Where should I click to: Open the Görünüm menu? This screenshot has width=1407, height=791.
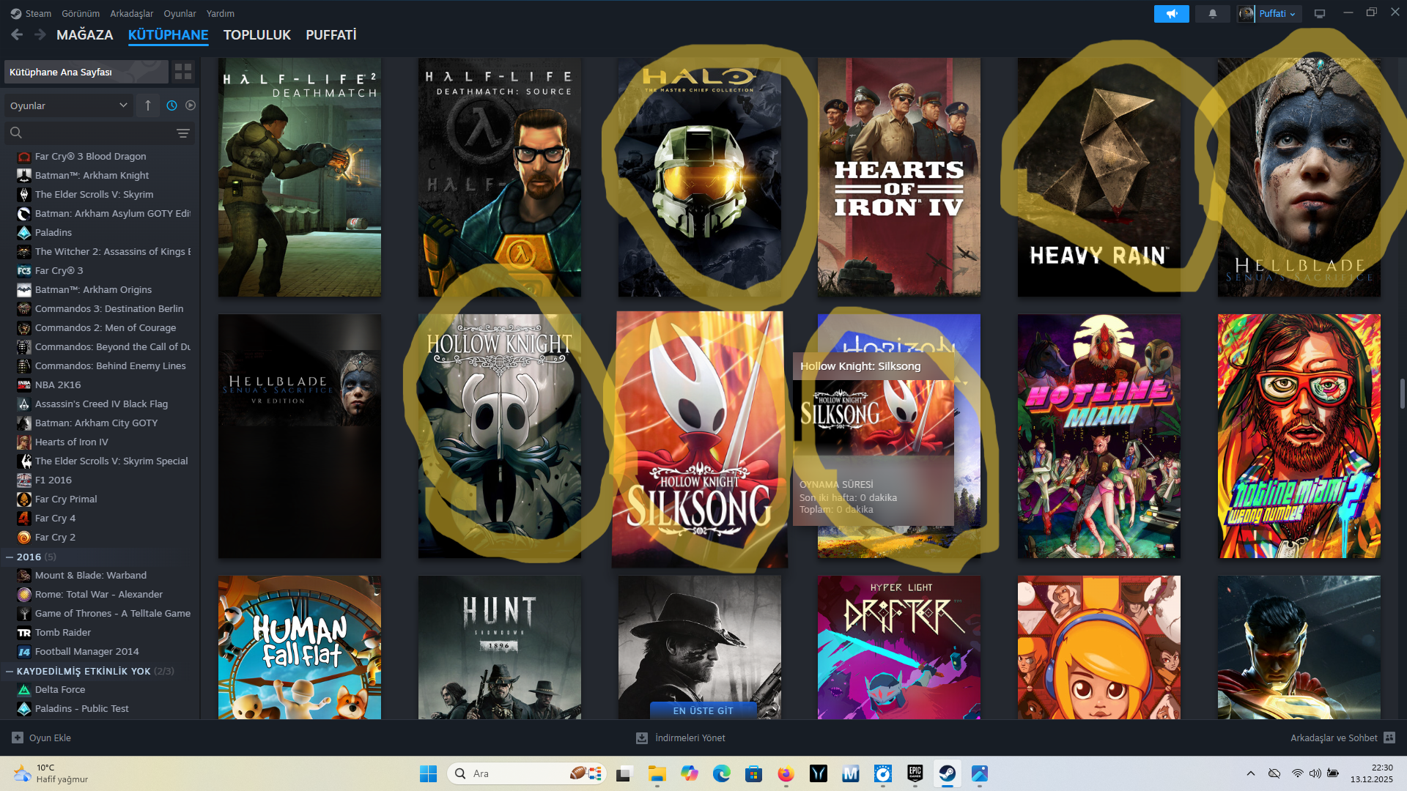[x=81, y=13]
